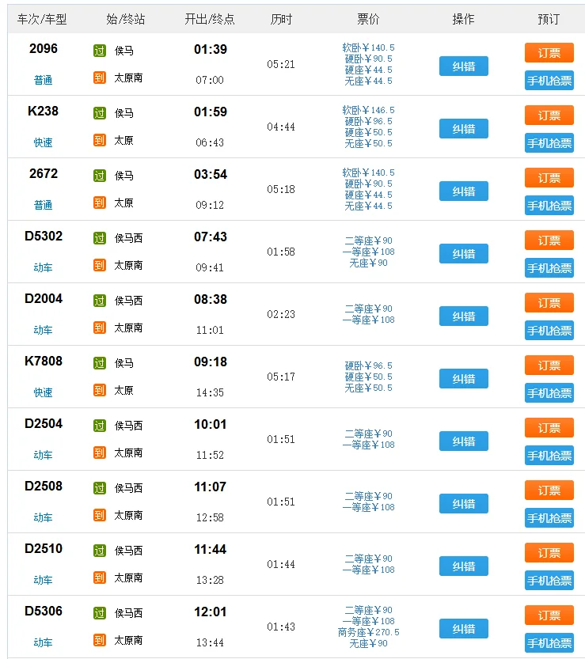Click the green 过 icon beside 侯马 for train 2096

click(99, 48)
